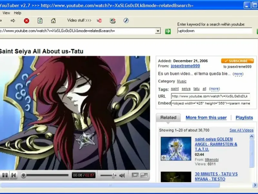
Task: Click the seiya tag link
Action: (x=186, y=89)
